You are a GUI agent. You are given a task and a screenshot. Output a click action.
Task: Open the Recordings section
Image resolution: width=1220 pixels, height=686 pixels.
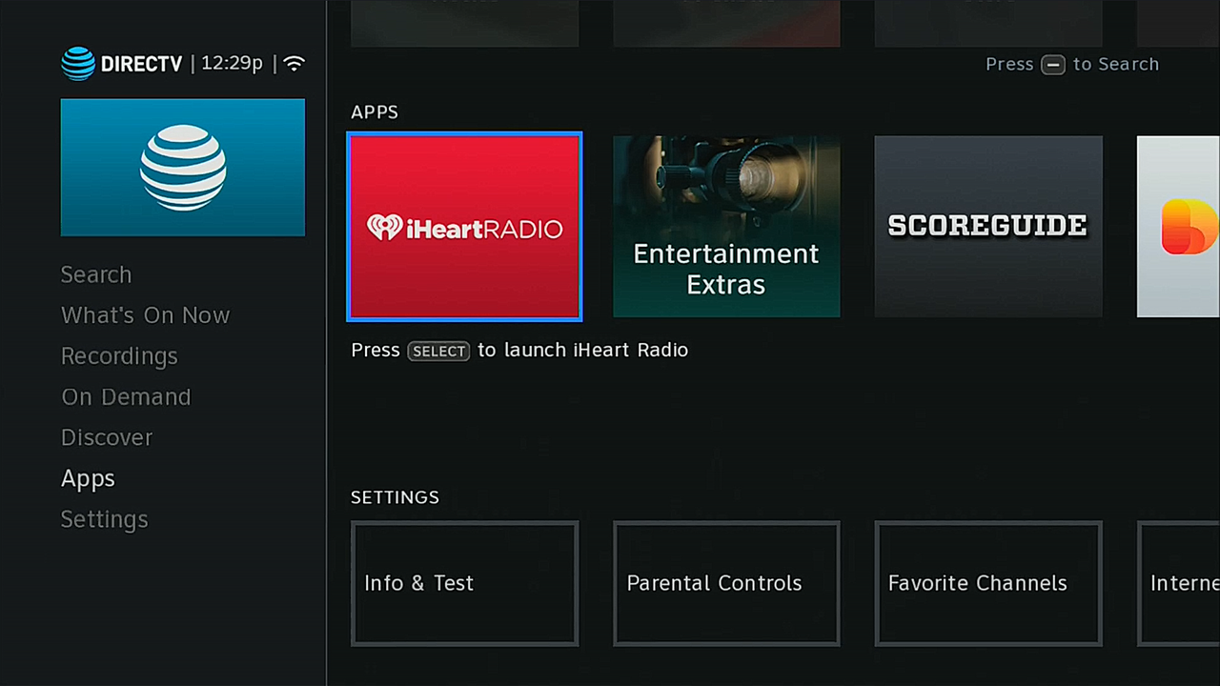pos(119,355)
